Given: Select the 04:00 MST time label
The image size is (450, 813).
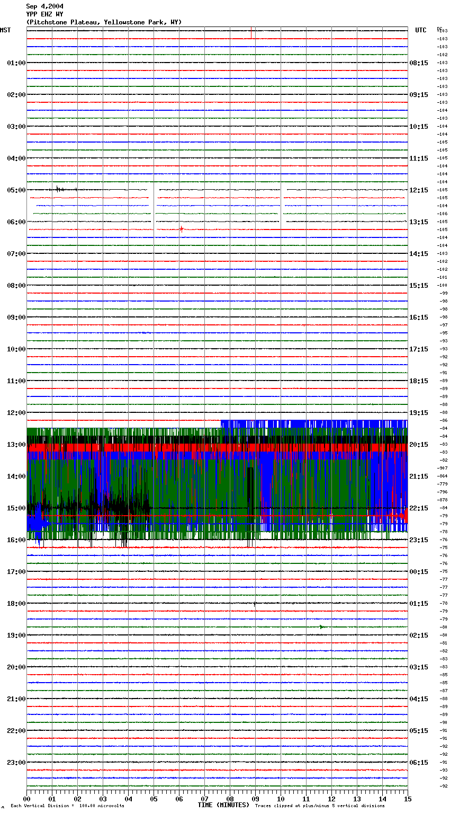Looking at the screenshot, I should (x=16, y=158).
